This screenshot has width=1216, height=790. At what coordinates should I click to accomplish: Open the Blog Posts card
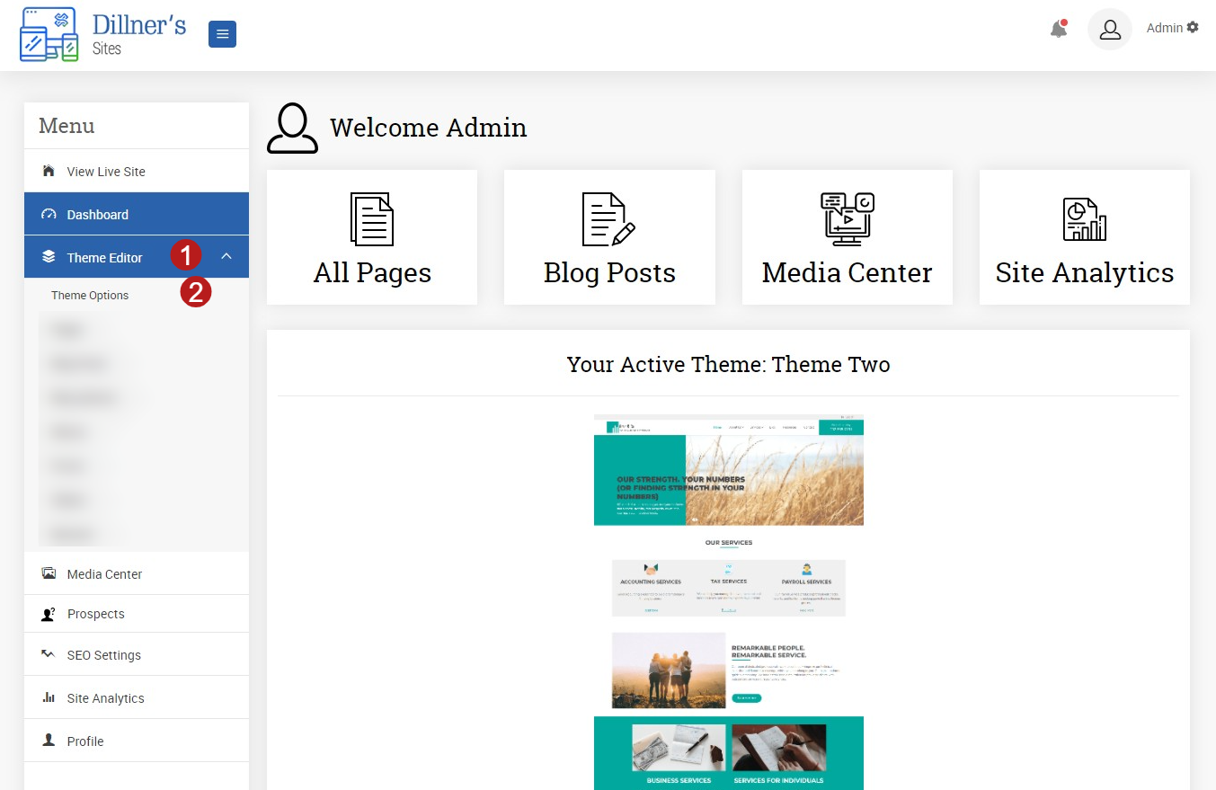[x=609, y=237]
